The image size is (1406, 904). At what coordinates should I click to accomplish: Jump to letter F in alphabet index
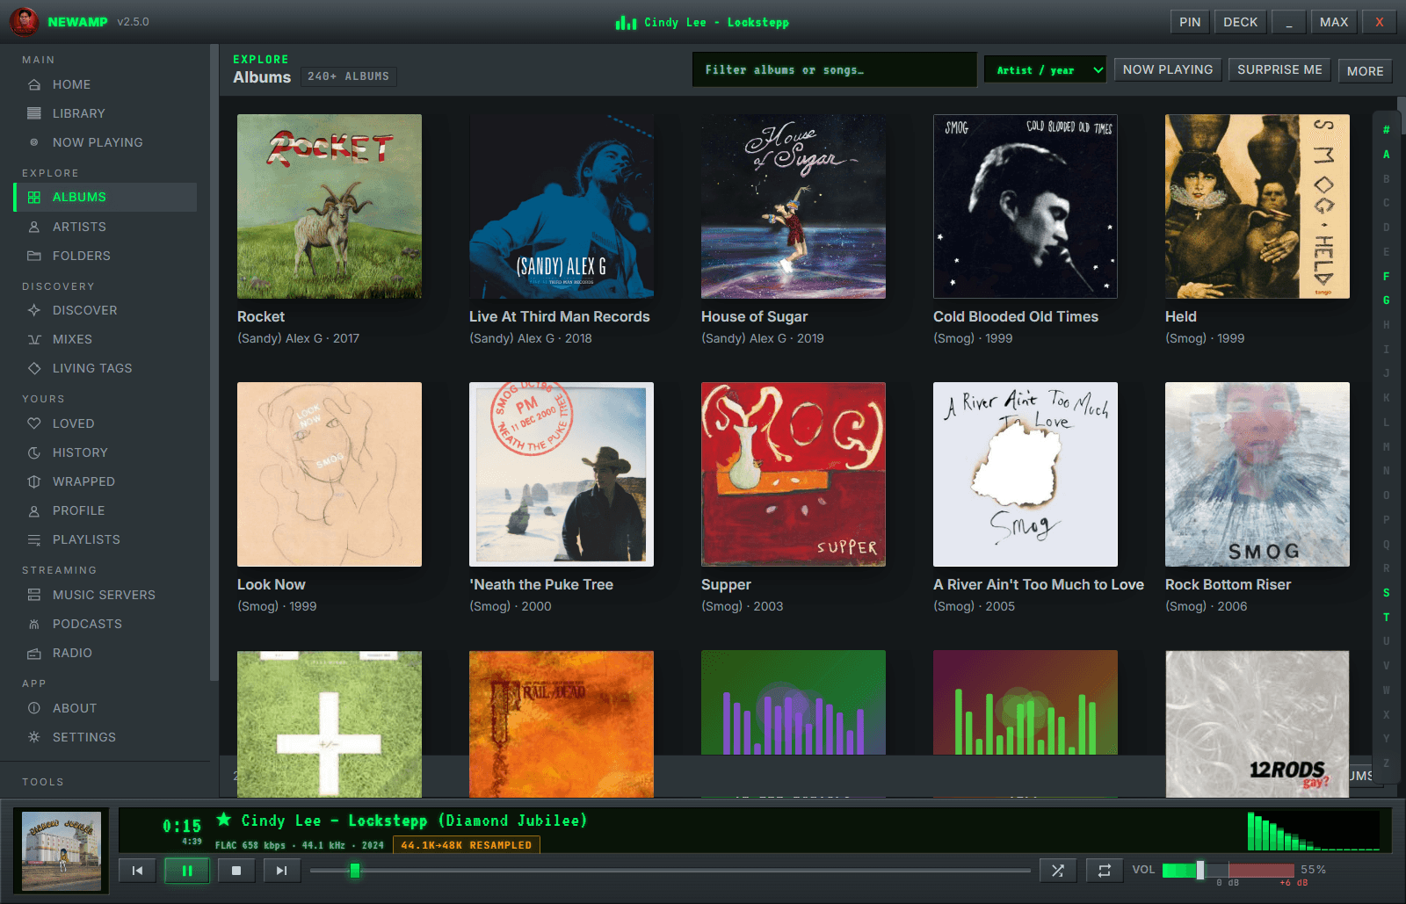pyautogui.click(x=1387, y=277)
